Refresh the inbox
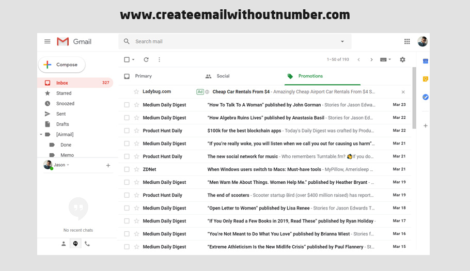 146,59
